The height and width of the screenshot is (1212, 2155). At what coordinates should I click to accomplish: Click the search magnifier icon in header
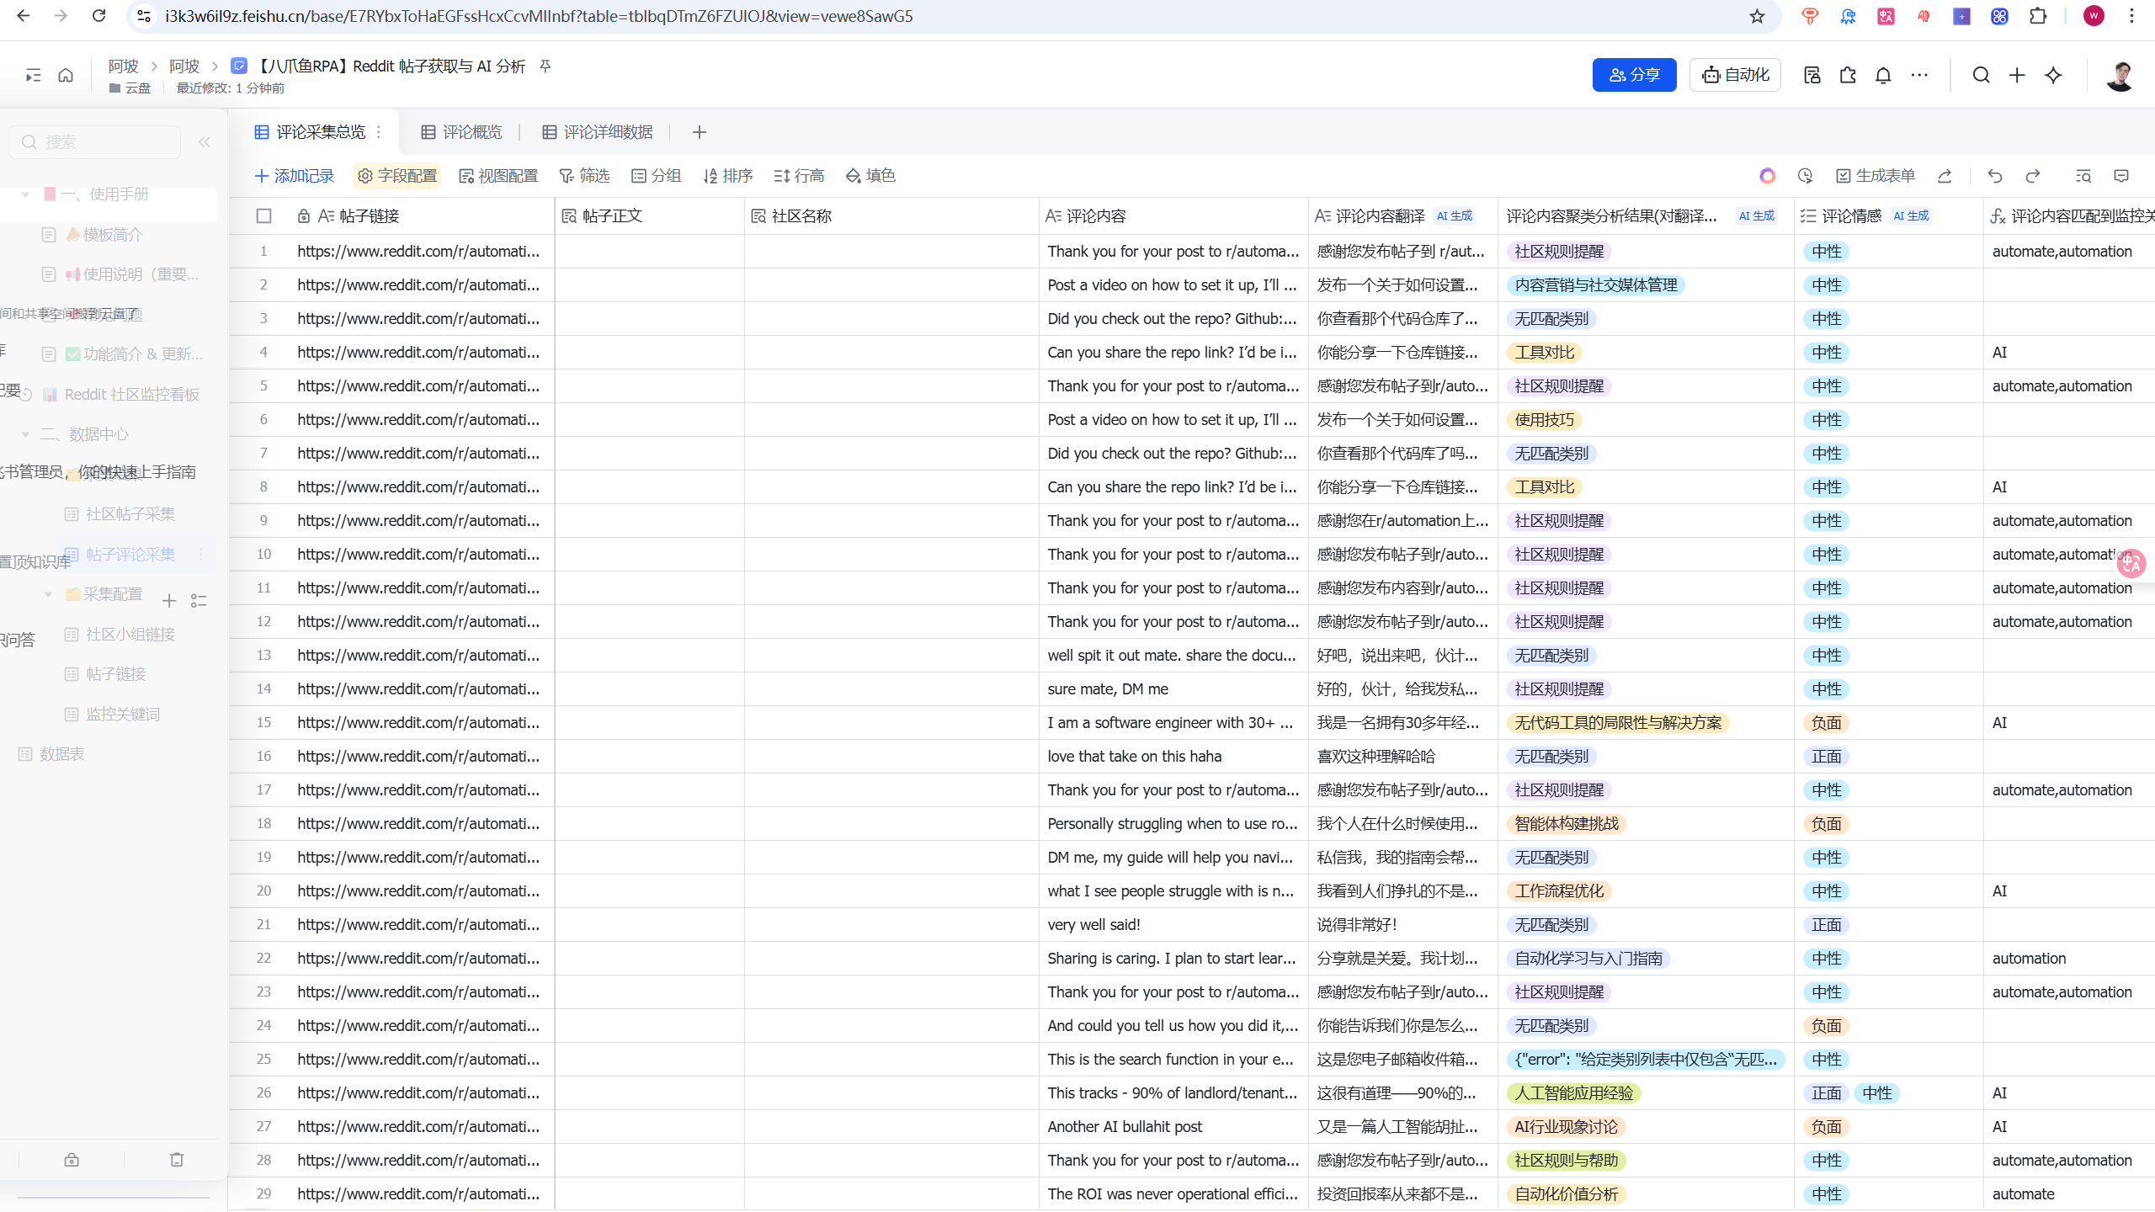coord(1981,75)
